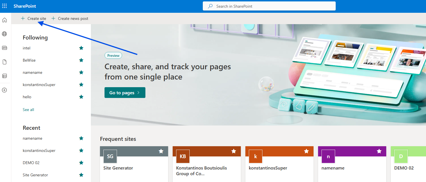
Task: Click Create news post command
Action: [x=70, y=18]
